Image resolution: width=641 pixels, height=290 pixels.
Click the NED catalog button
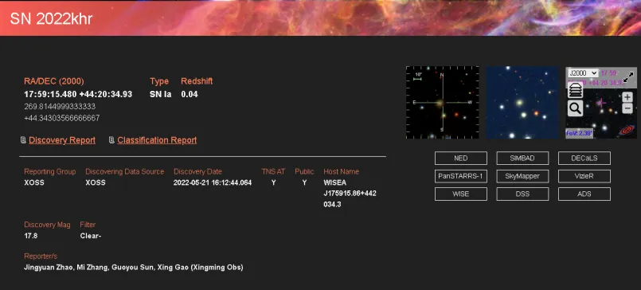[461, 159]
